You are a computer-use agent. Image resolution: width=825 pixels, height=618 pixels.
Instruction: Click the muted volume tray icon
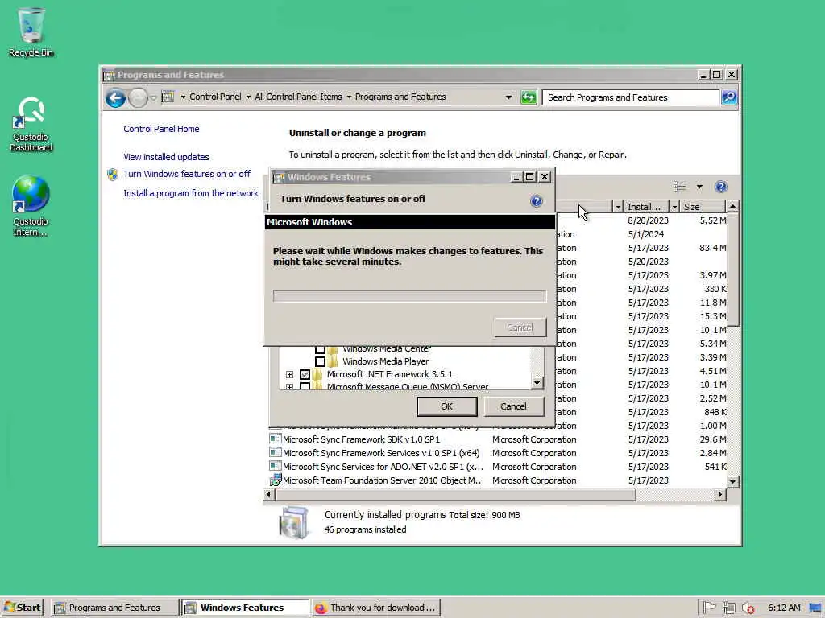pos(748,608)
